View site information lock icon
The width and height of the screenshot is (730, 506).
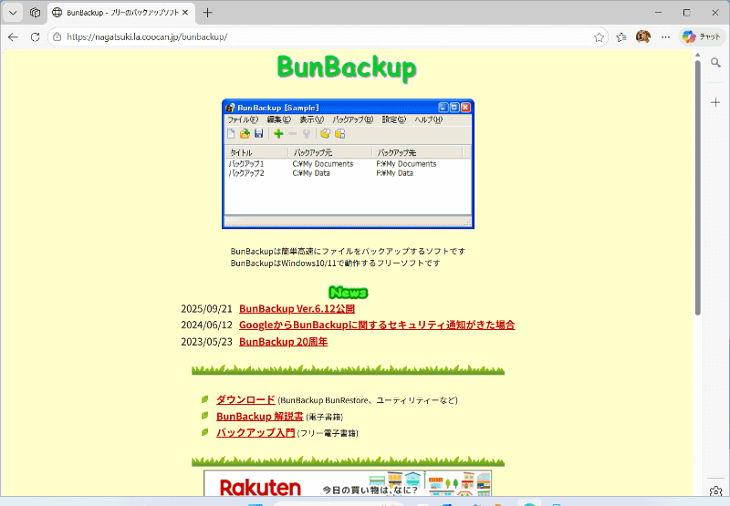click(57, 37)
